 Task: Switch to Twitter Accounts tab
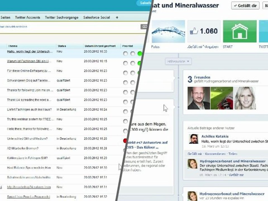pos(28,17)
